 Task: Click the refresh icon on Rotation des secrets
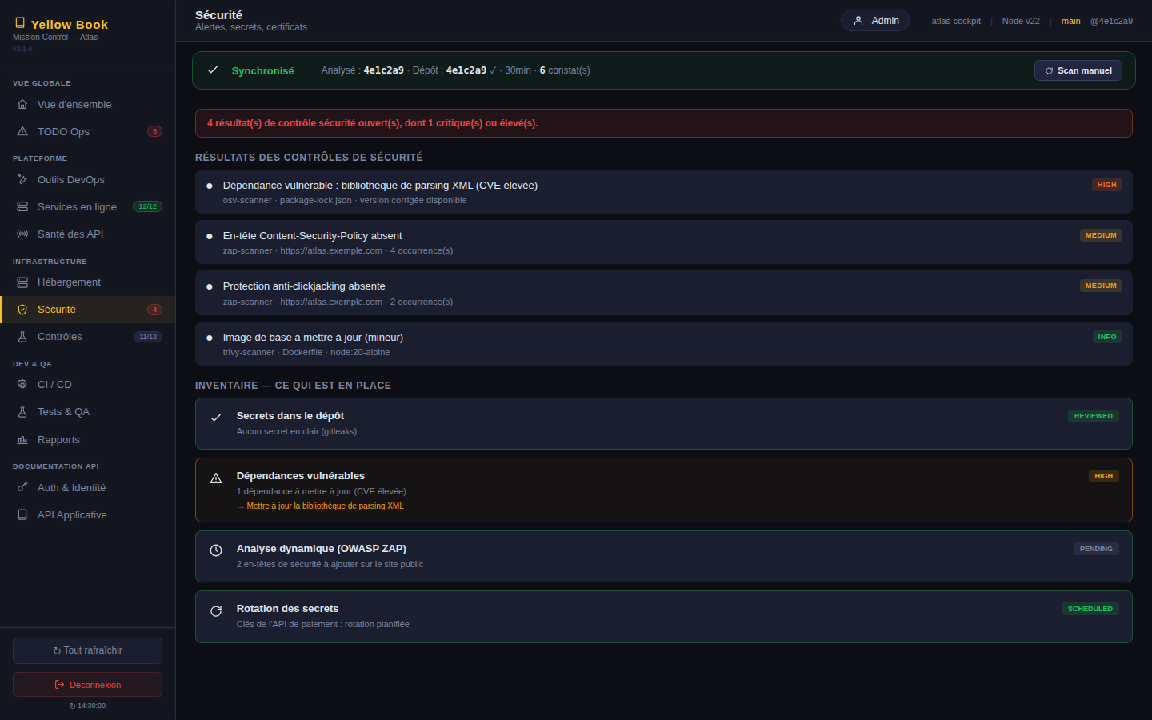click(216, 611)
